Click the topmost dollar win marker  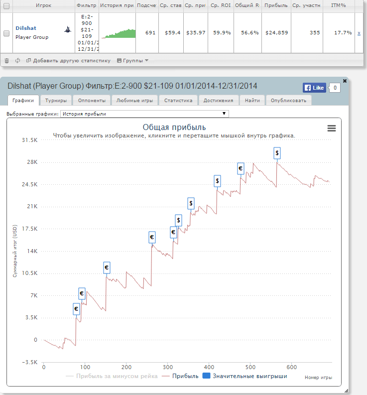[277, 153]
